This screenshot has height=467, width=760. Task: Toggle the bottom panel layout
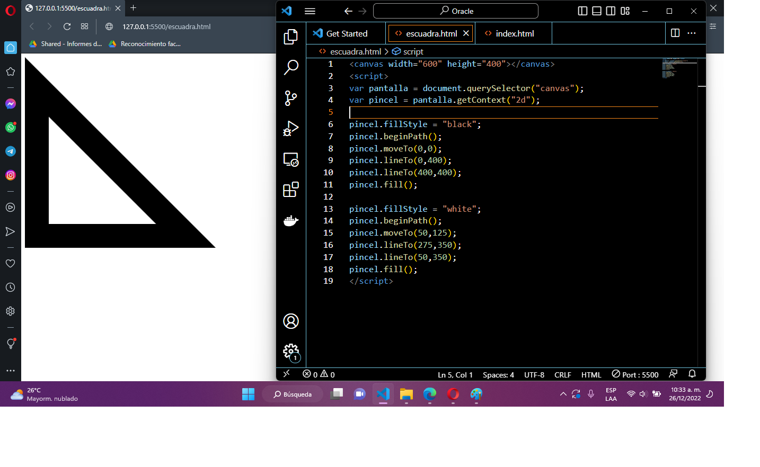(597, 11)
